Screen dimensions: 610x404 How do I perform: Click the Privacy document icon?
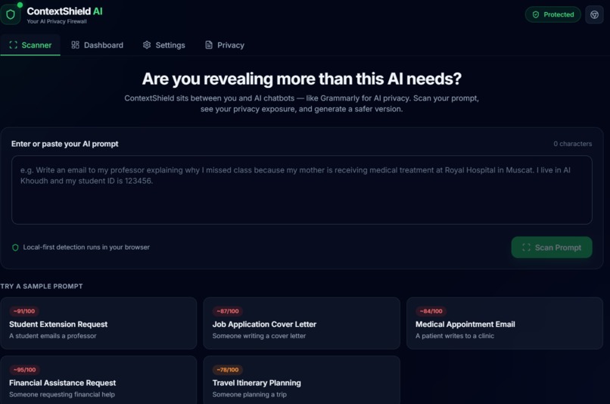coord(209,45)
